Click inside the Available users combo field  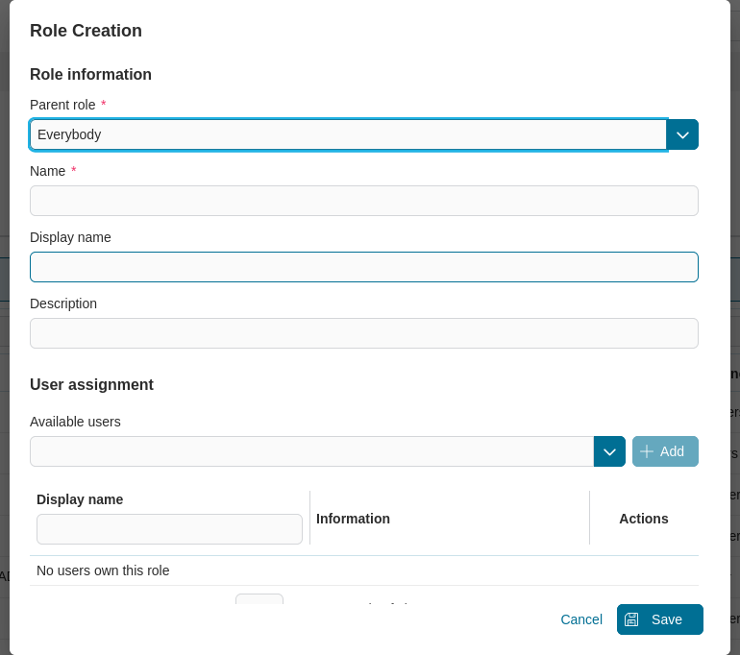tap(311, 451)
